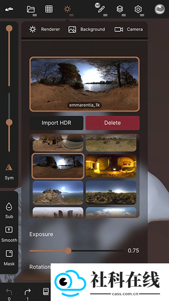The height and width of the screenshot is (301, 169).
Task: Click the upper radius vertical slider handle
Action: pos(9,28)
